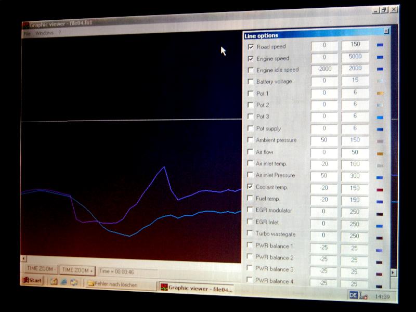Toggle the Turbo wastegate checkbox
416x312 pixels.
250,233
